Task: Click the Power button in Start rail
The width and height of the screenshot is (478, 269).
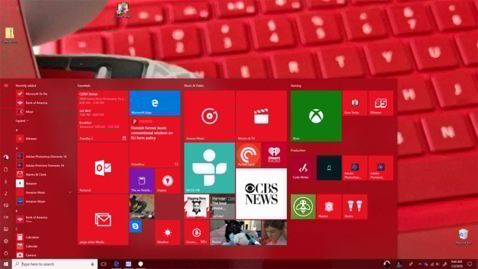Action: (x=6, y=253)
